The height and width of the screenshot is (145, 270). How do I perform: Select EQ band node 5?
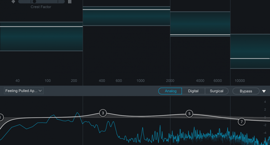click(189, 114)
